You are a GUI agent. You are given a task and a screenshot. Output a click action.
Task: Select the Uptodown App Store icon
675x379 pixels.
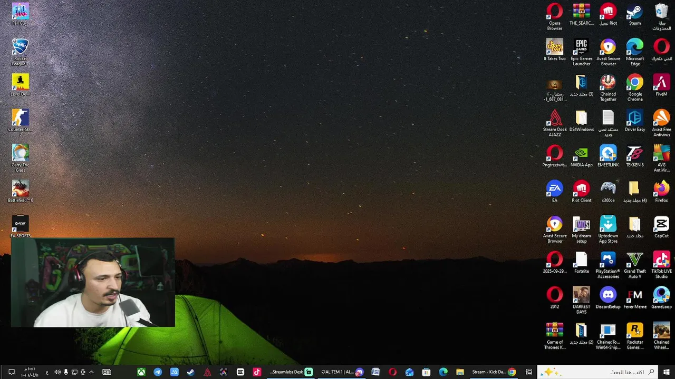(x=608, y=229)
